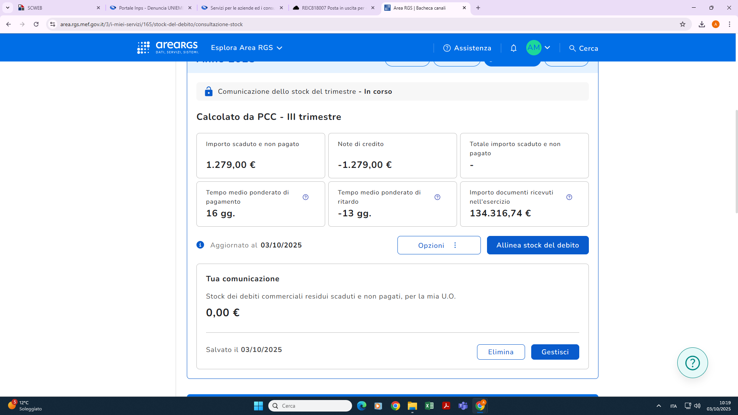This screenshot has height=415, width=738.
Task: Click help icon for Tempo medio ponderato di pagamento
Action: 306,197
